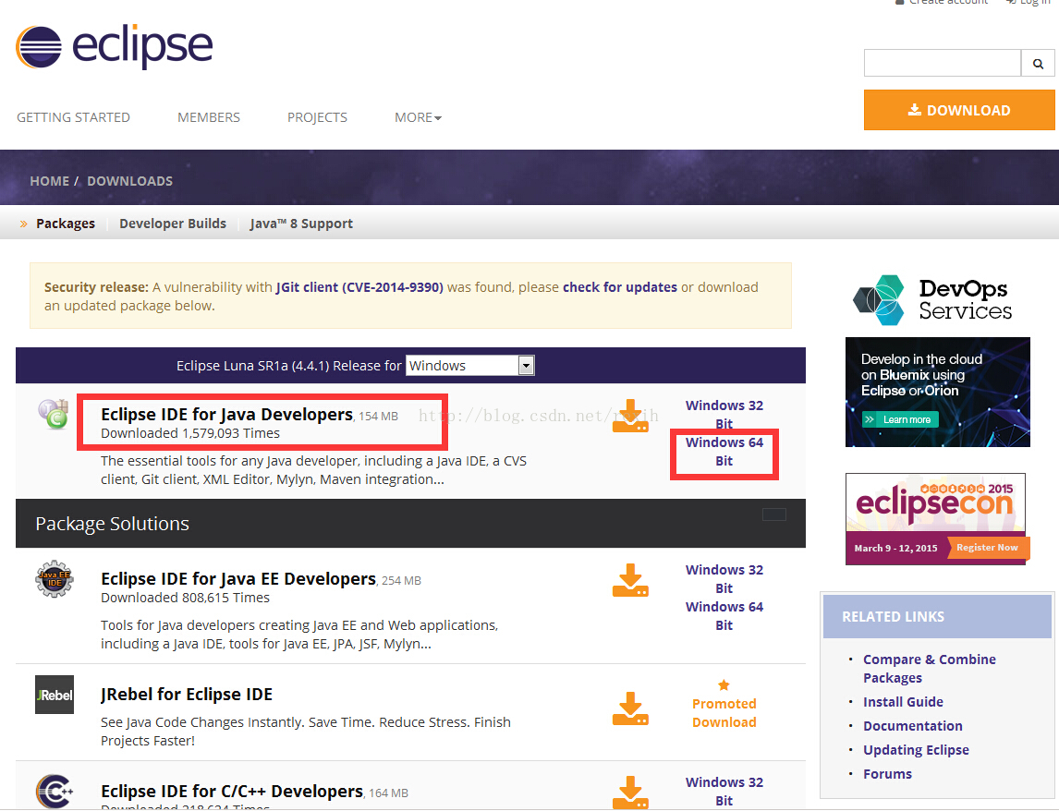The height and width of the screenshot is (811, 1059).
Task: Click the Java EE IDE gear icon
Action: click(54, 579)
